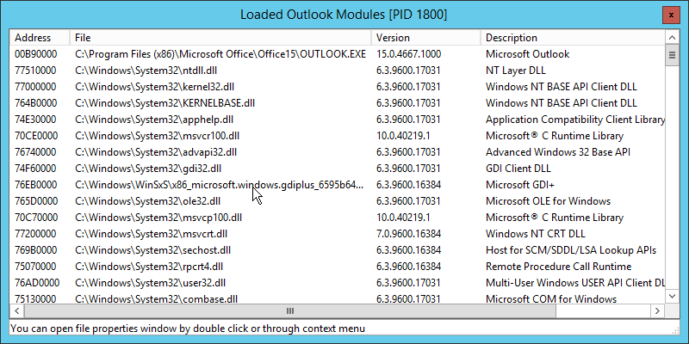The image size is (689, 344).
Task: Select the user32.dll file path
Action: (150, 283)
